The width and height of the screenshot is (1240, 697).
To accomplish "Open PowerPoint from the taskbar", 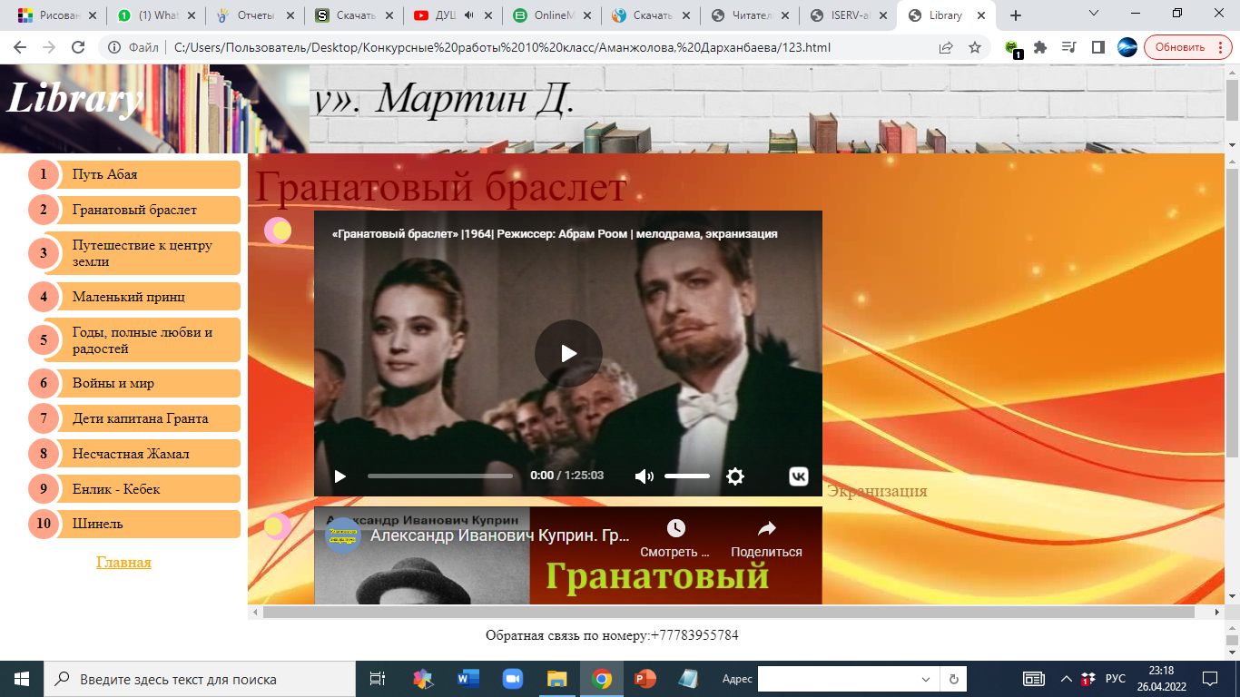I will (x=645, y=679).
